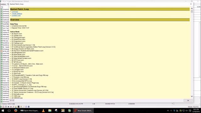Switch to Skyrim Mod Organizer taskbar window

pos(30,110)
